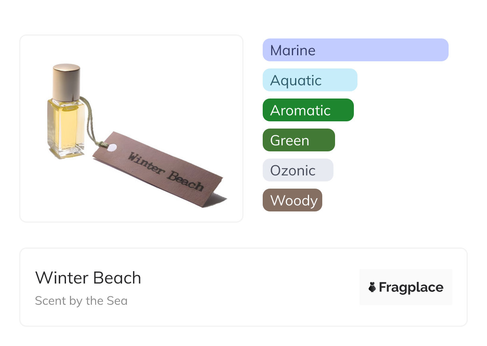Select the Woody accord bar

click(292, 200)
